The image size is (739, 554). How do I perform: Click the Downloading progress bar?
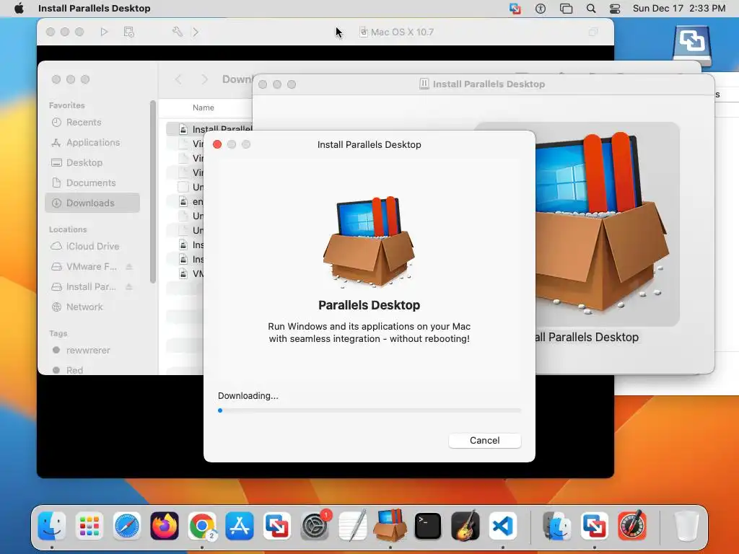pos(369,410)
